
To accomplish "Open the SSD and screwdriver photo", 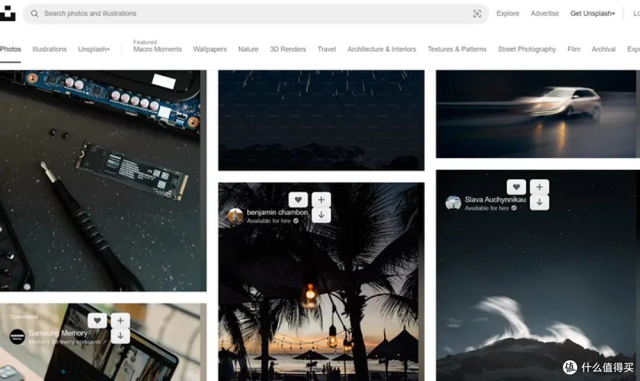I will pyautogui.click(x=103, y=180).
